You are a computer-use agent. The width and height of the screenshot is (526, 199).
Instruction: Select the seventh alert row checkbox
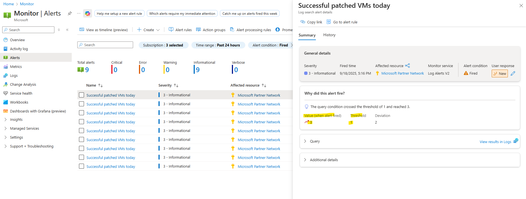click(x=81, y=148)
